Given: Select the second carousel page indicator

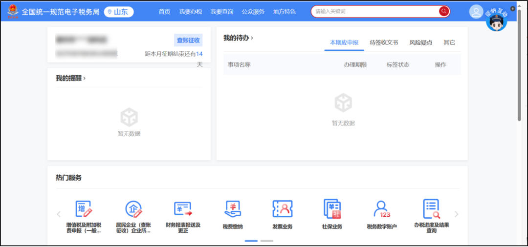Looking at the screenshot, I should [x=267, y=241].
